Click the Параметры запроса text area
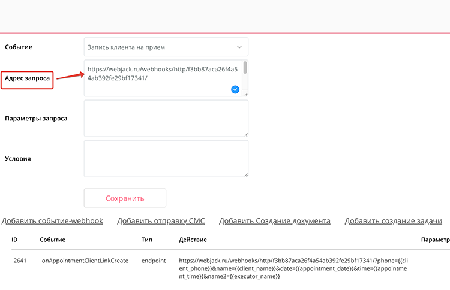This screenshot has width=450, height=290. coord(166,119)
